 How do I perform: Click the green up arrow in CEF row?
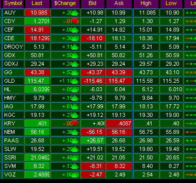pyautogui.click(x=75, y=30)
